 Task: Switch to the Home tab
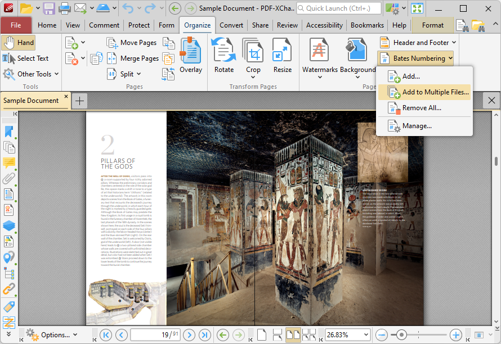point(47,25)
